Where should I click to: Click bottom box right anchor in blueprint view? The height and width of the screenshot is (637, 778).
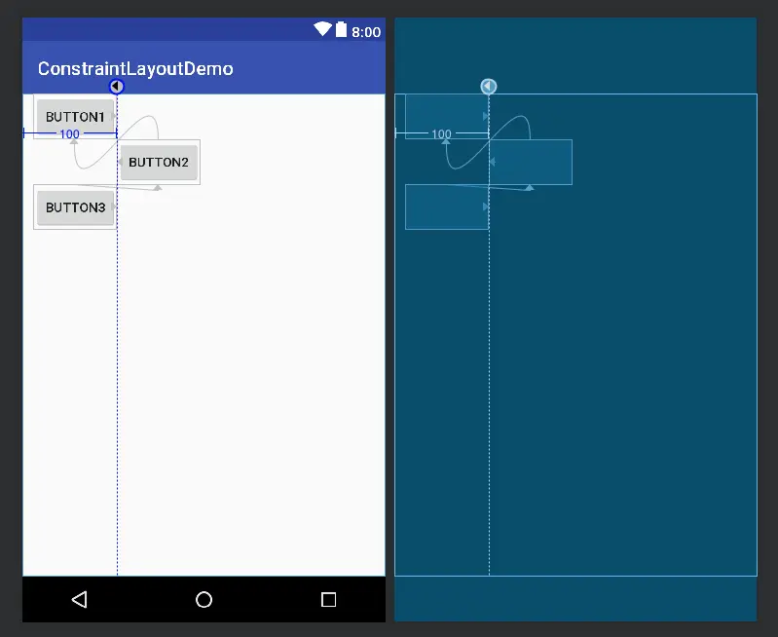coord(486,207)
